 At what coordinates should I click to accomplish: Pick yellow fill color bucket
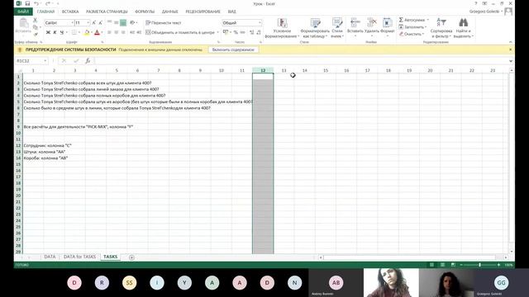pyautogui.click(x=86, y=32)
